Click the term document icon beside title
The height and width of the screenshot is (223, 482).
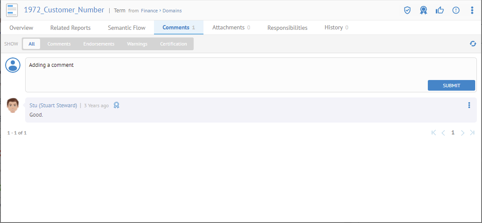point(12,10)
